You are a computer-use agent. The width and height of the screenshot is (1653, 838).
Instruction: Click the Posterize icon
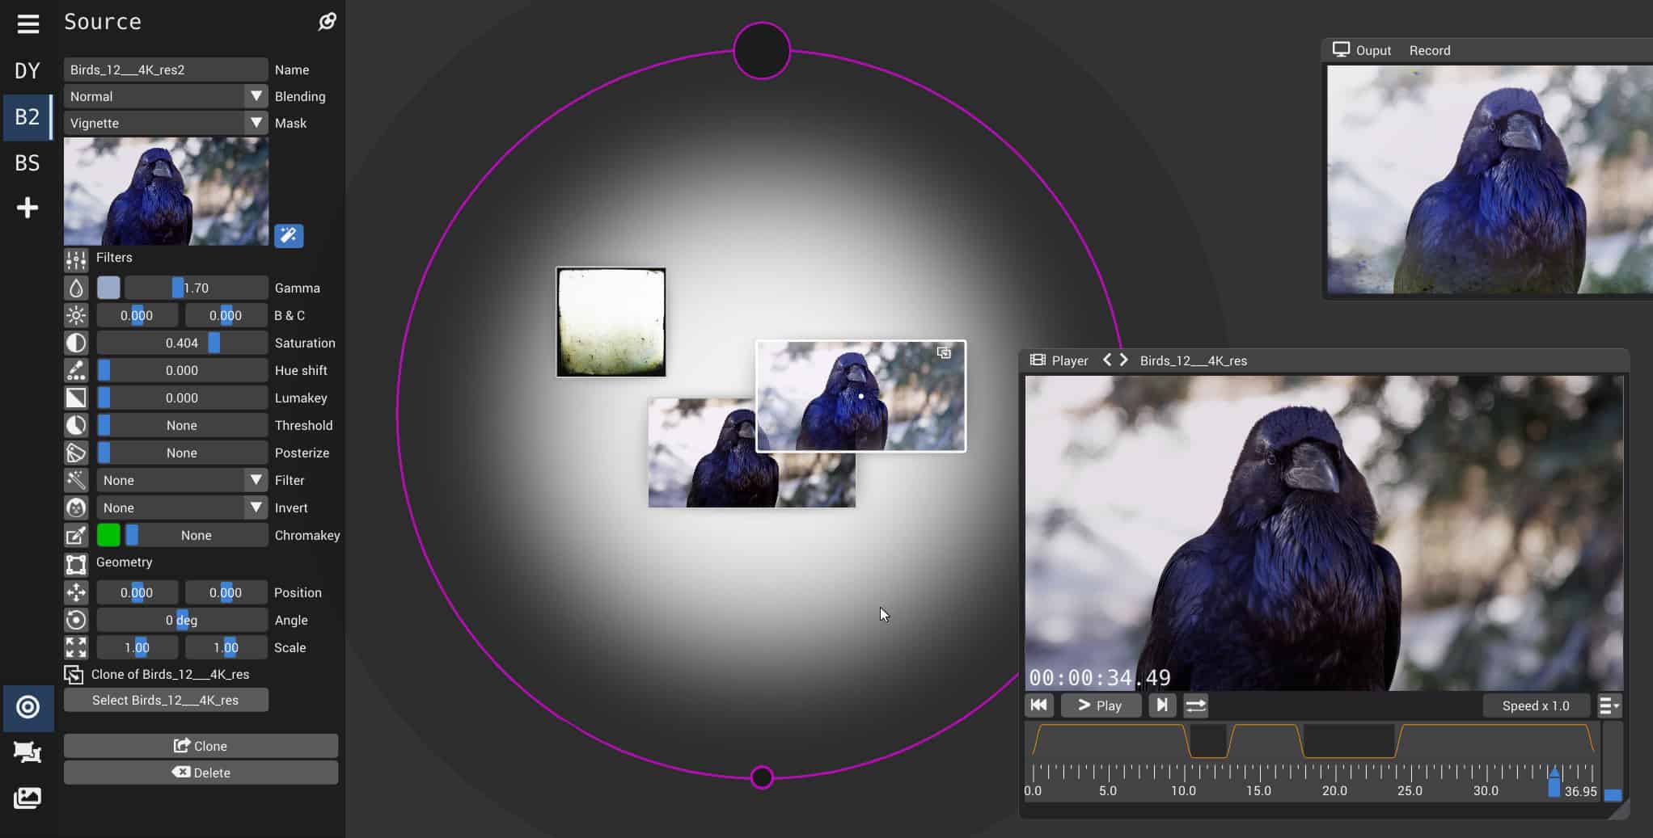coord(76,453)
